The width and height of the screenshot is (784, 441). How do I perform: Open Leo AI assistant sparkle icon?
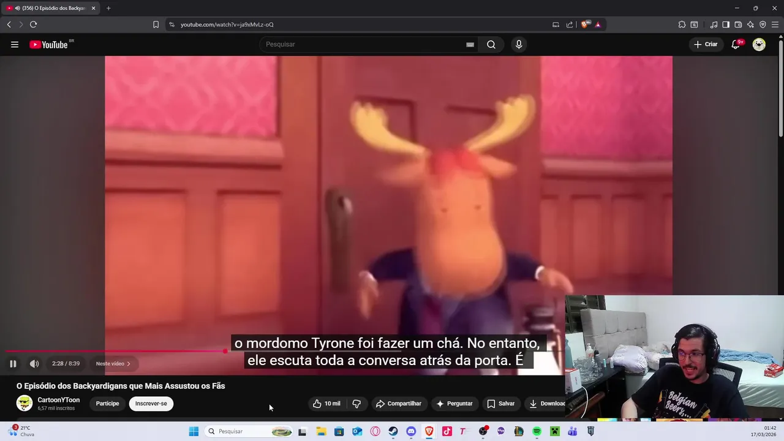point(750,24)
